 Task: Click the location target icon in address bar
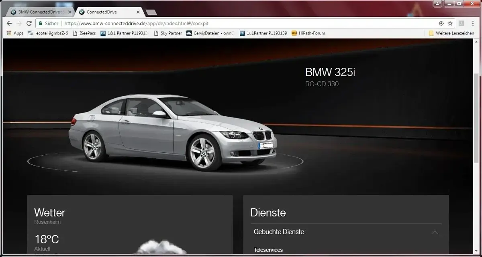[x=441, y=23]
